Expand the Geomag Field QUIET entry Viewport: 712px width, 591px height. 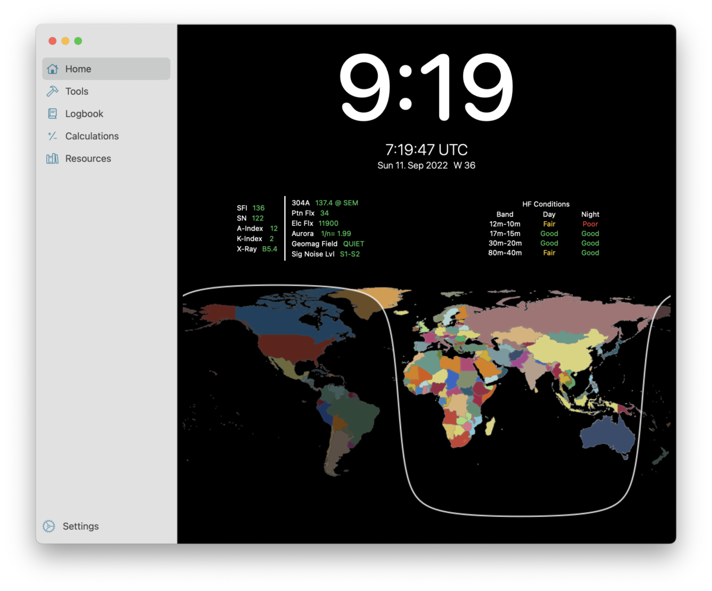tap(328, 244)
